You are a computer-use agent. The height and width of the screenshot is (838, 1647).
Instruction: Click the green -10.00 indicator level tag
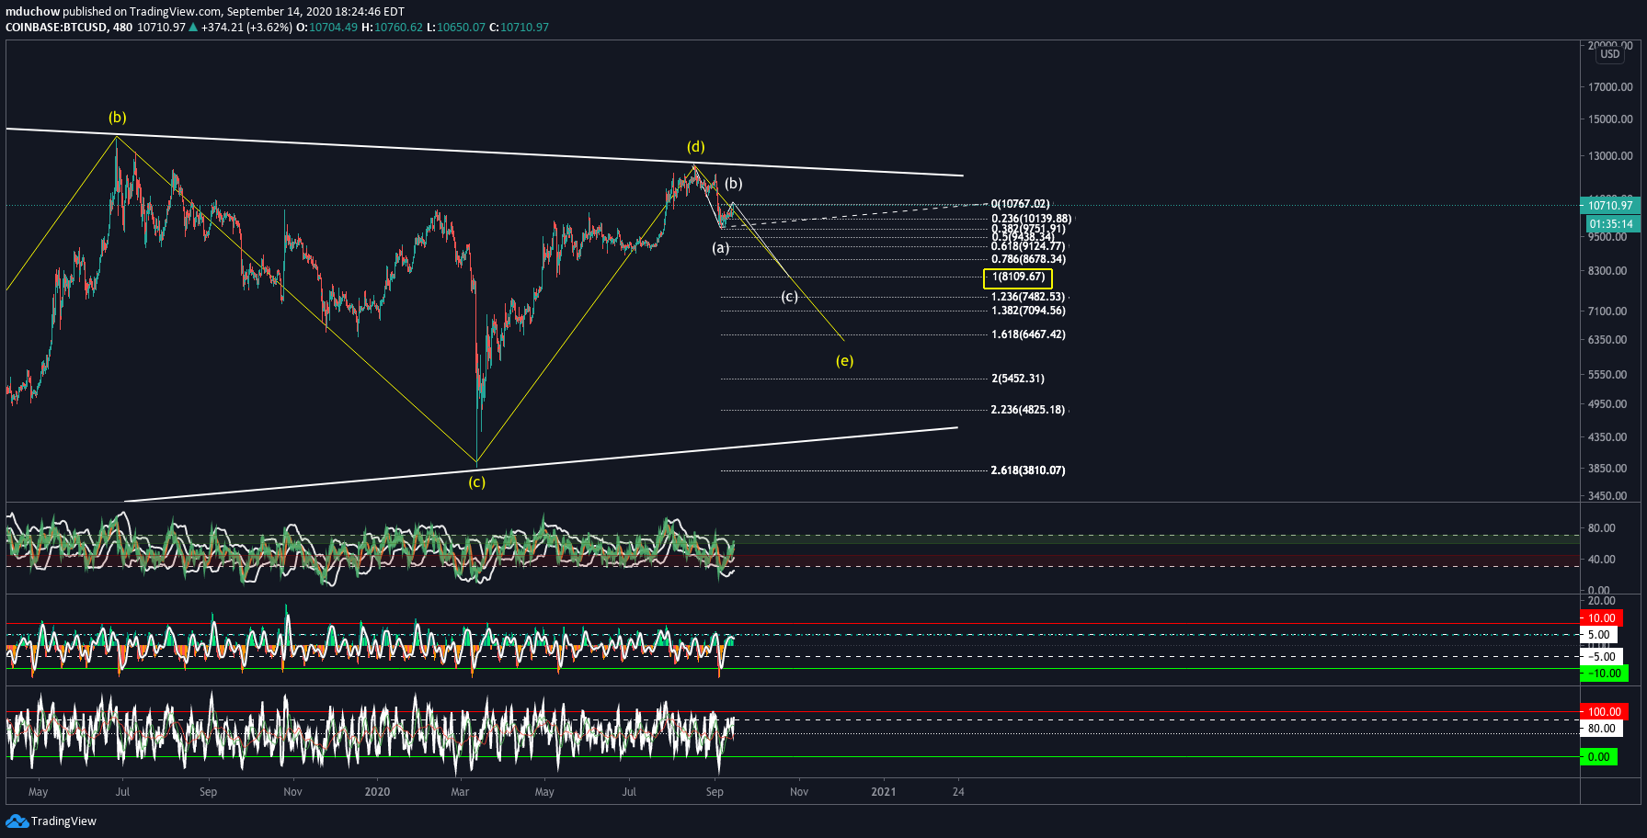[1604, 674]
